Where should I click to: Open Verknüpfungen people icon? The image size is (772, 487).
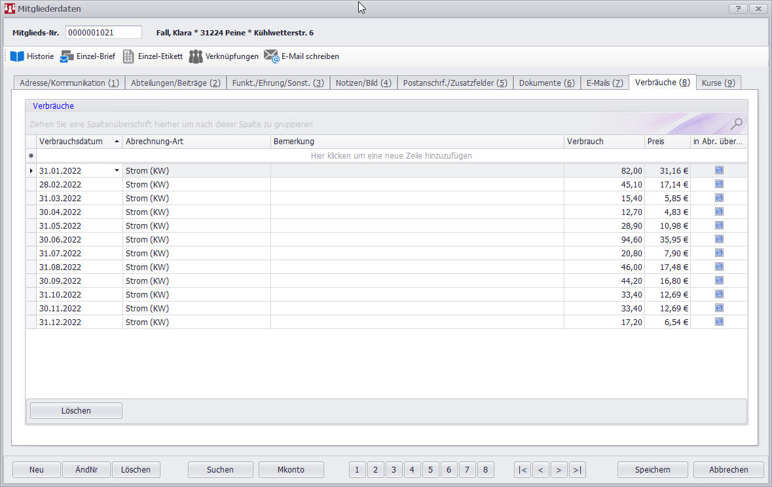tap(196, 56)
